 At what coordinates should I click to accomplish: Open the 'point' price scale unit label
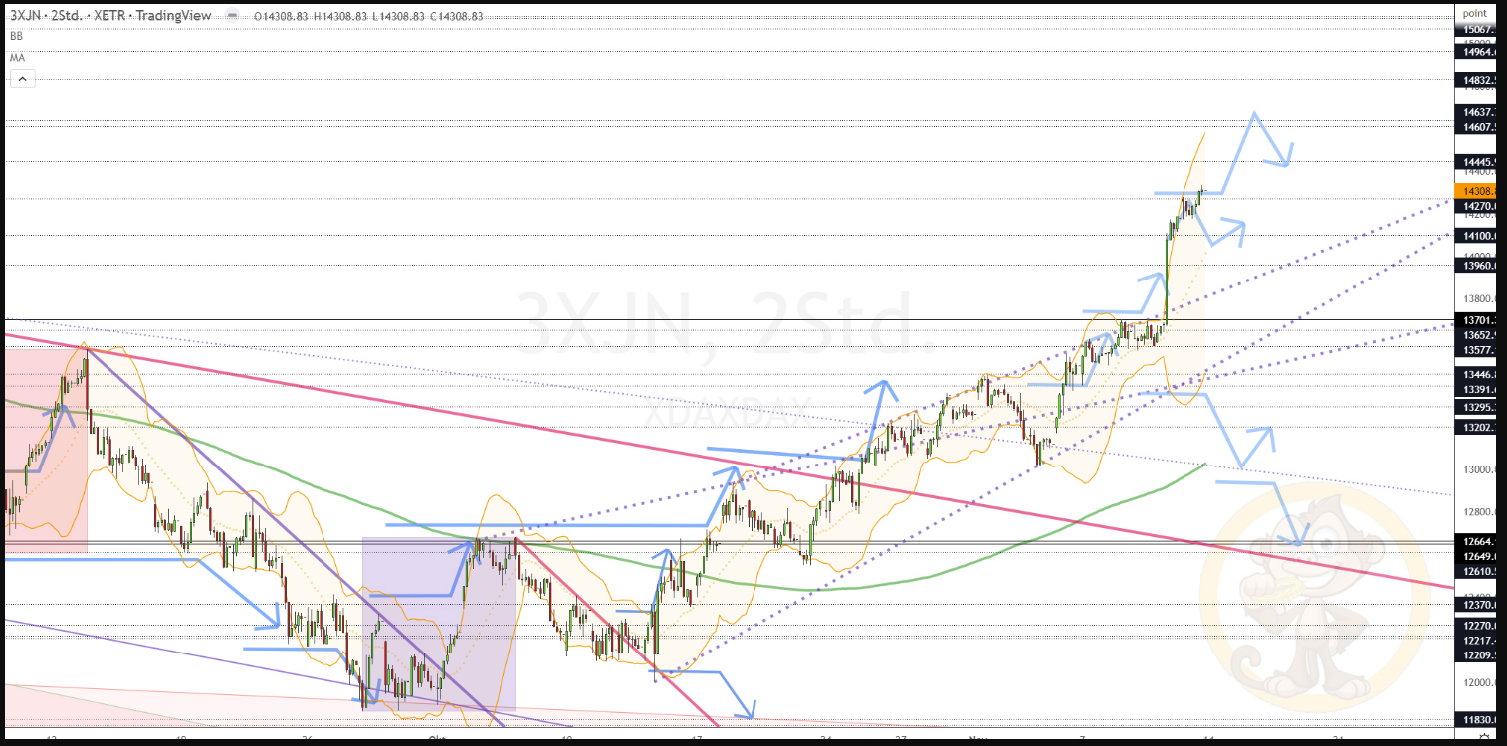point(1475,13)
